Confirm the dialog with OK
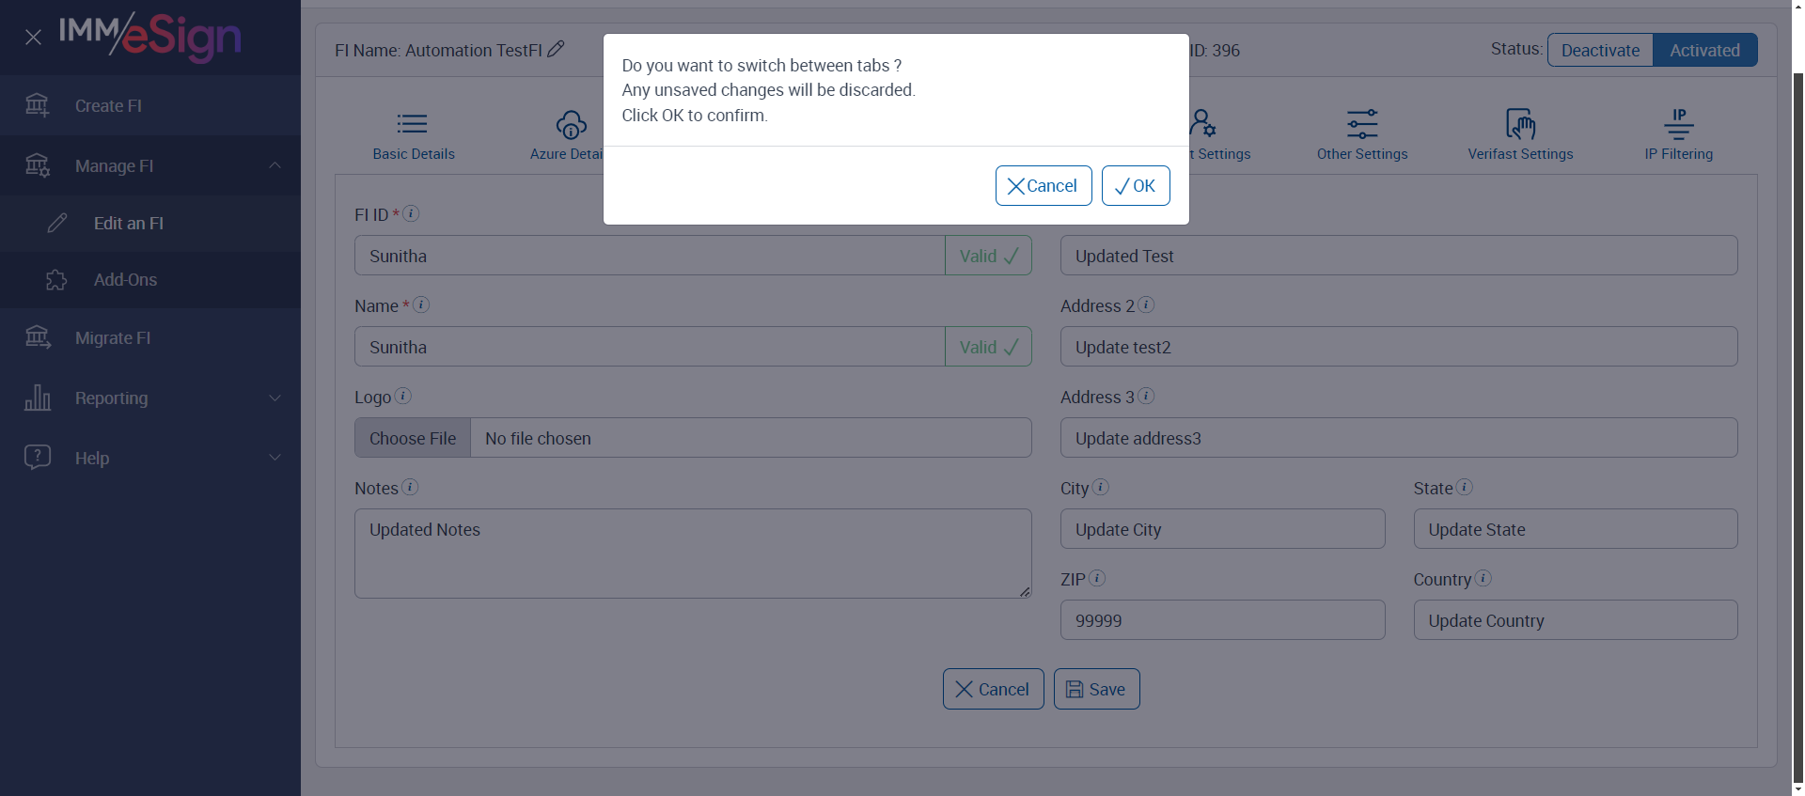 coord(1136,185)
